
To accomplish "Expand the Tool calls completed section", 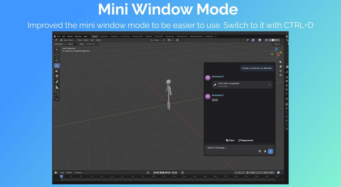I will tap(242, 85).
